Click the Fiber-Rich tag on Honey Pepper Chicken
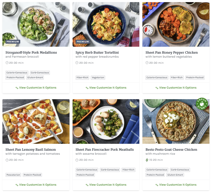 coord(177,78)
